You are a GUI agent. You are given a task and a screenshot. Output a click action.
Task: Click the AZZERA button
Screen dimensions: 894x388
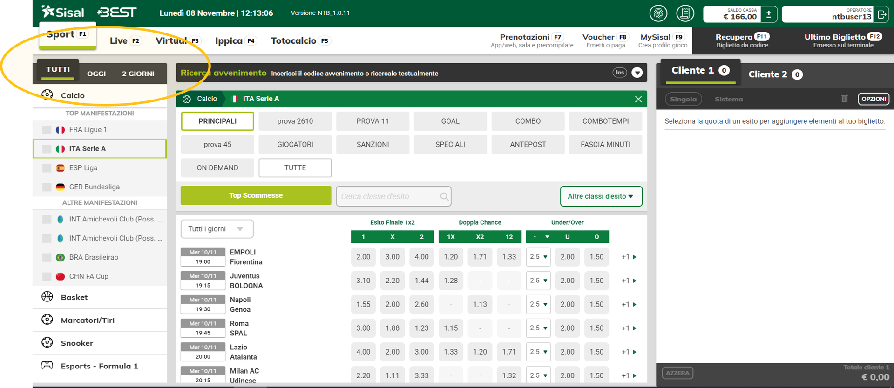click(677, 373)
